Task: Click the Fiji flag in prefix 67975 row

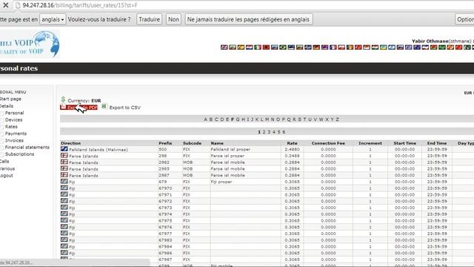Action: coord(64,220)
